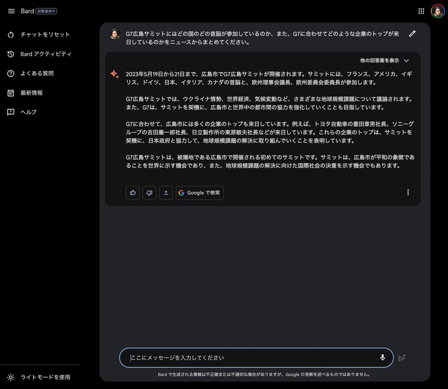The width and height of the screenshot is (448, 389).
Task: Select ヘルプ in sidebar
Action: pyautogui.click(x=29, y=112)
